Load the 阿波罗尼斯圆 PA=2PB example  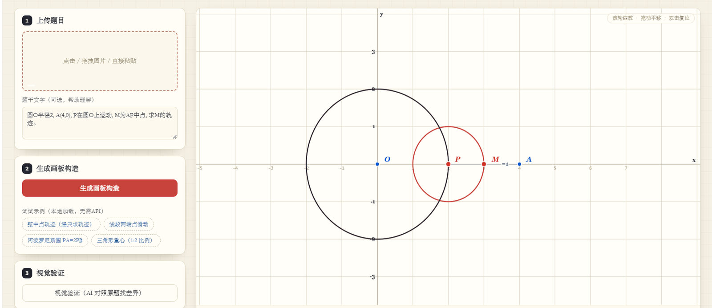55,240
